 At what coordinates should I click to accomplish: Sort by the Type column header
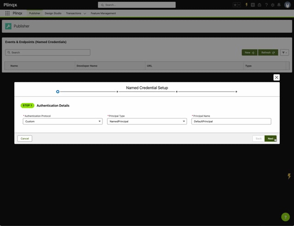click(248, 66)
